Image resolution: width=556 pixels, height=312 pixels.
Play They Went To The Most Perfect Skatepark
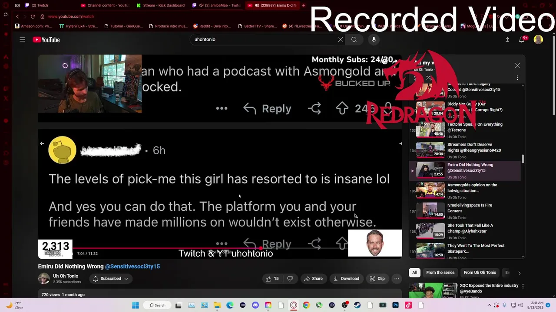[466, 251]
